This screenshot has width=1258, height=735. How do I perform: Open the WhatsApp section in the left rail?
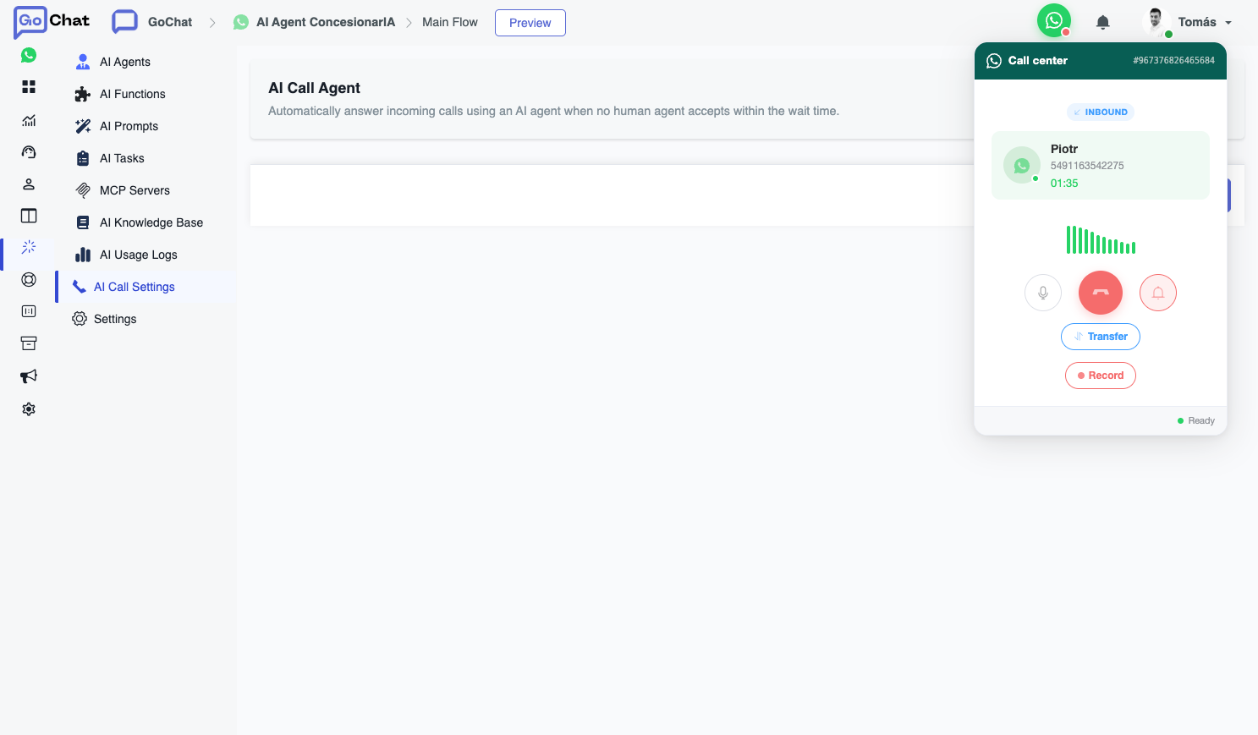click(x=29, y=55)
